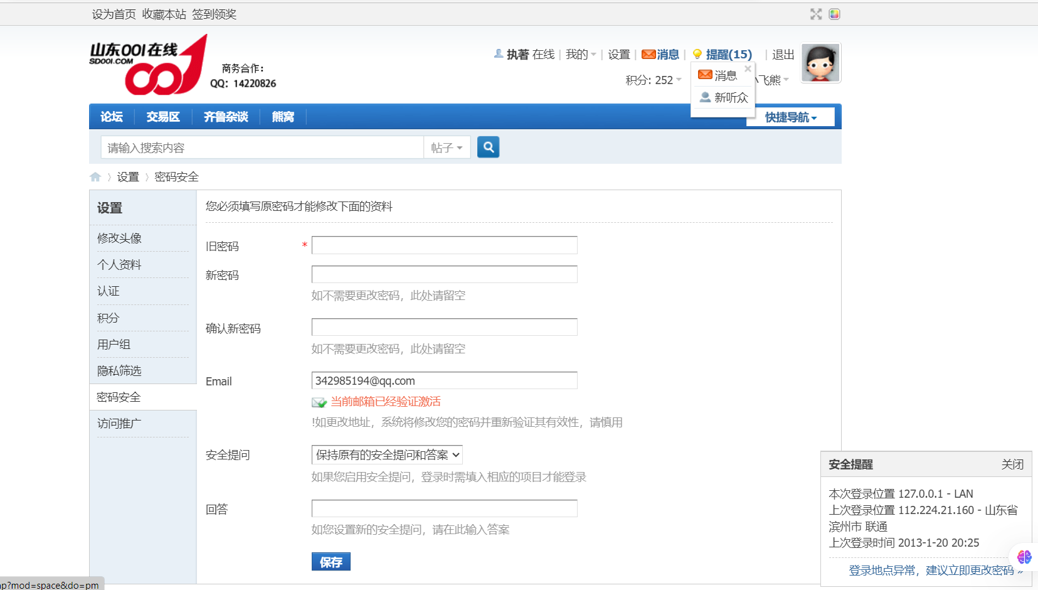
Task: Open the 安全提问 security question dropdown
Action: 387,455
